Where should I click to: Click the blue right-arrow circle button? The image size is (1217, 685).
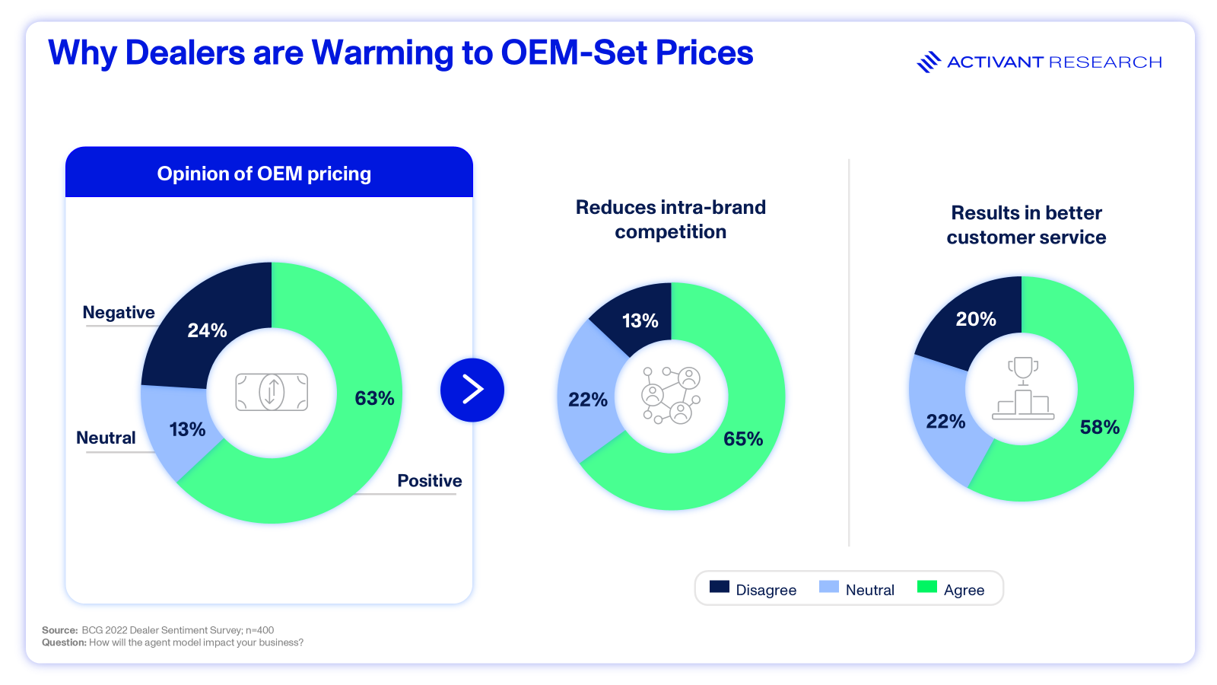(x=472, y=390)
